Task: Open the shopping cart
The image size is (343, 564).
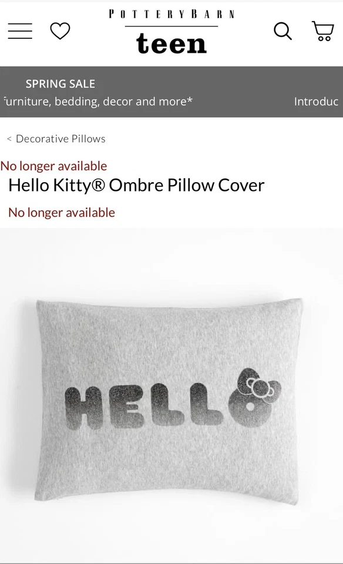Action: pos(323,31)
